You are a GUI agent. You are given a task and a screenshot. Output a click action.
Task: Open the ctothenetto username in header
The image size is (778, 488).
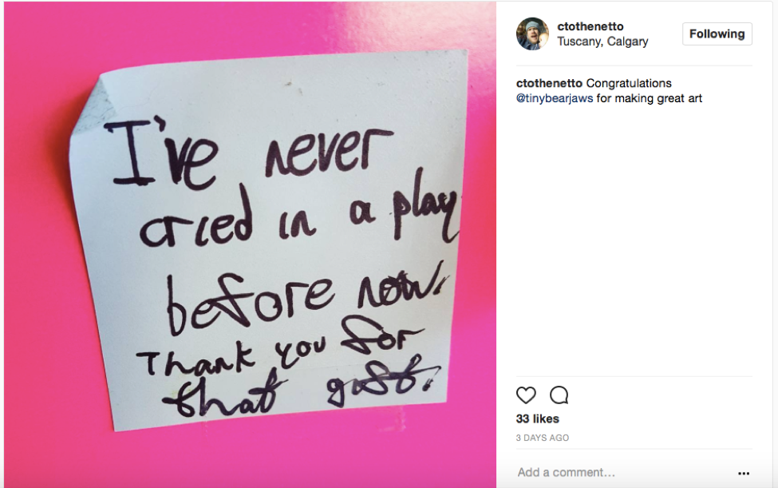point(590,26)
